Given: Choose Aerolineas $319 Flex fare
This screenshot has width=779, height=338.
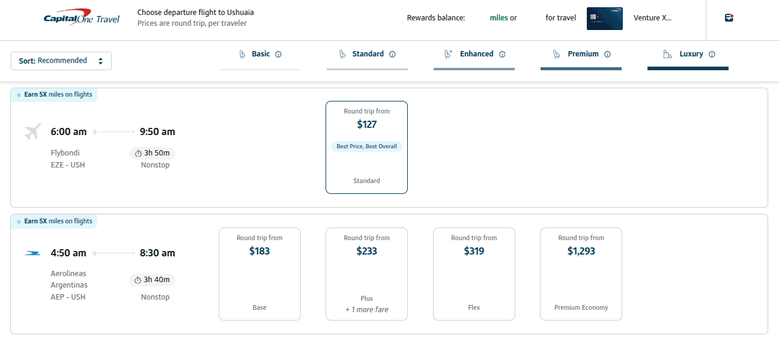Looking at the screenshot, I should point(474,274).
